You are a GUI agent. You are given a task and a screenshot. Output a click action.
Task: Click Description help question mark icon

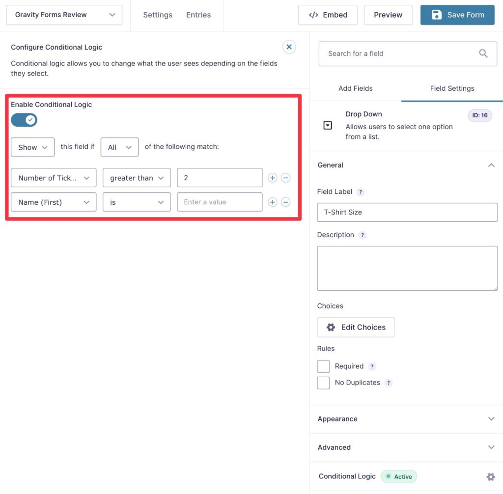click(363, 235)
